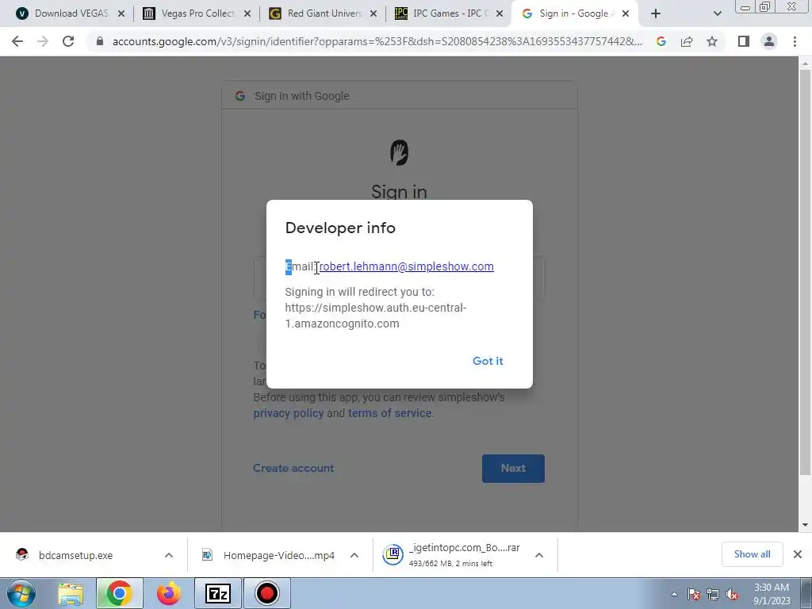Viewport: 812px width, 609px height.
Task: Open Windows Explorer from taskbar
Action: click(71, 593)
